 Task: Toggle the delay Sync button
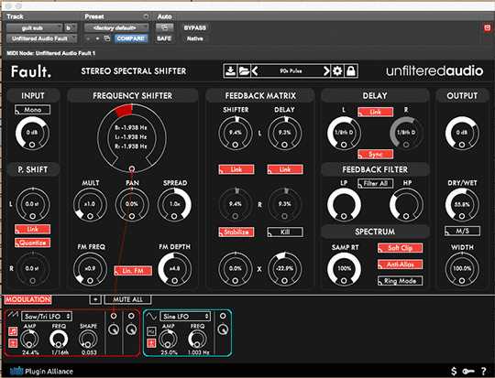click(375, 154)
